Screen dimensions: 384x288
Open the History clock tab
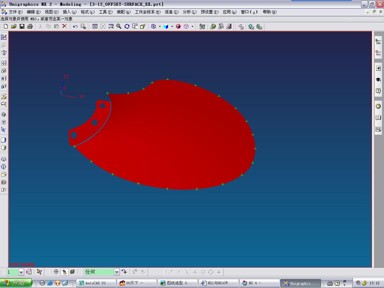point(378,106)
